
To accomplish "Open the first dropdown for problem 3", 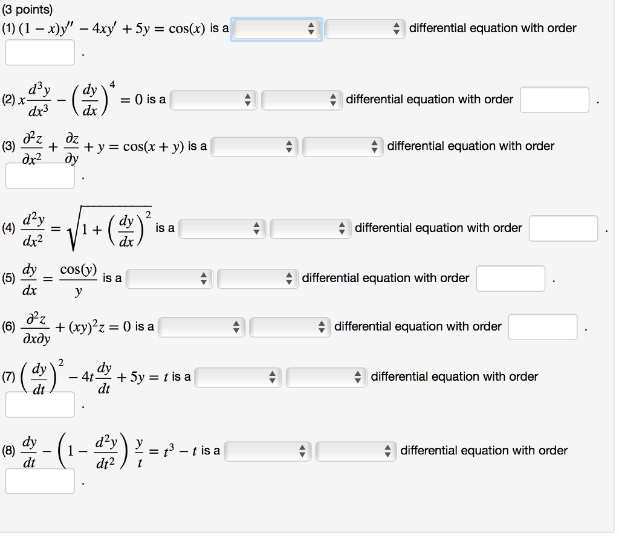I will tap(254, 146).
